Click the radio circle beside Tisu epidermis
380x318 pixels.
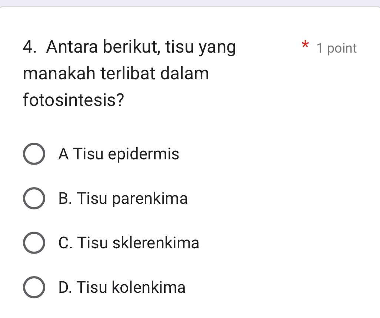tap(34, 154)
